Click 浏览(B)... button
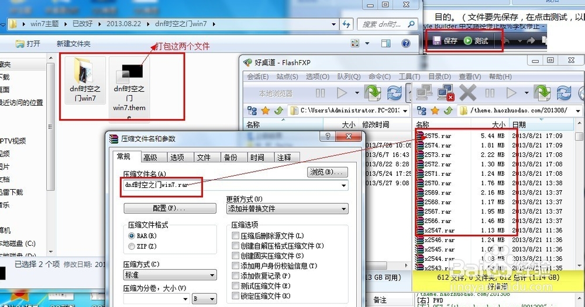The width and height of the screenshot is (585, 307). coord(327,172)
